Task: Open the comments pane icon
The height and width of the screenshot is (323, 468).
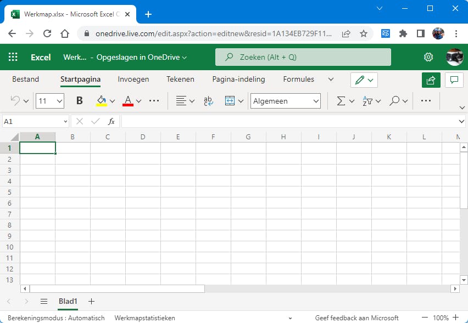Action: pos(454,80)
